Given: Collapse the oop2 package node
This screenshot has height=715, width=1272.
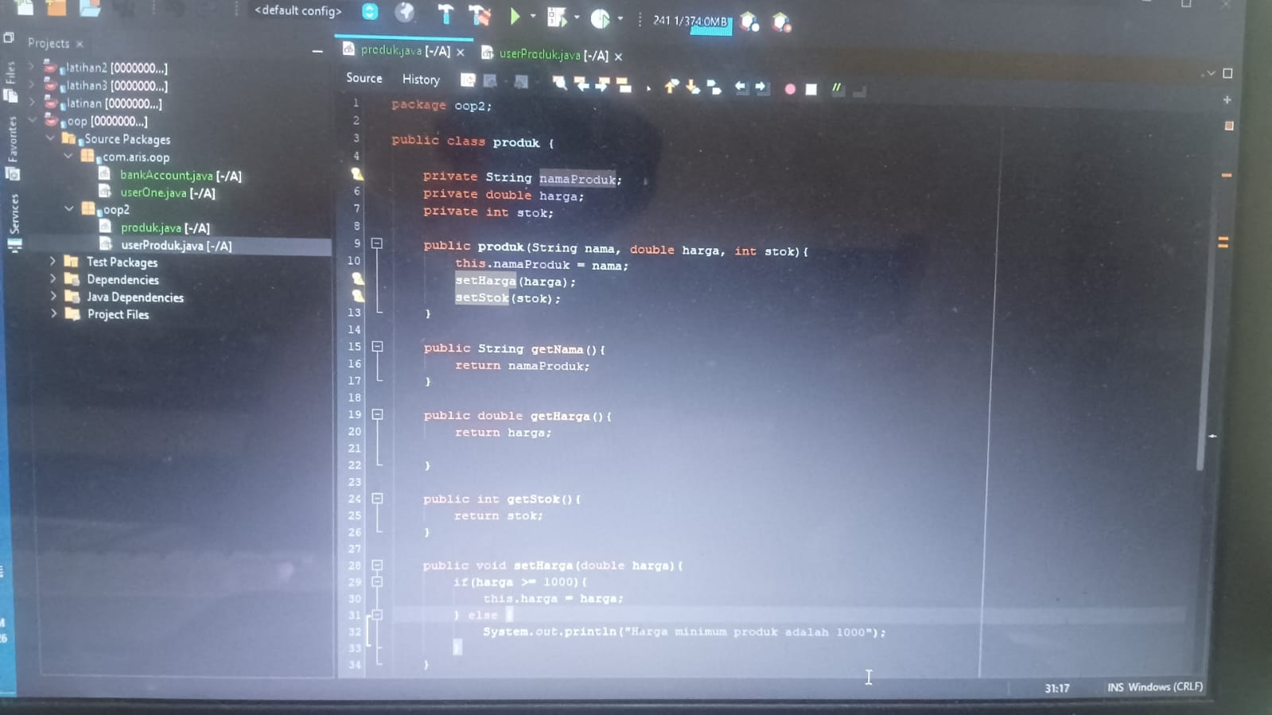Looking at the screenshot, I should 69,208.
